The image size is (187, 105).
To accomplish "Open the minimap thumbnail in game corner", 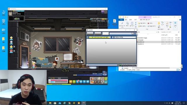I will 16,19.
